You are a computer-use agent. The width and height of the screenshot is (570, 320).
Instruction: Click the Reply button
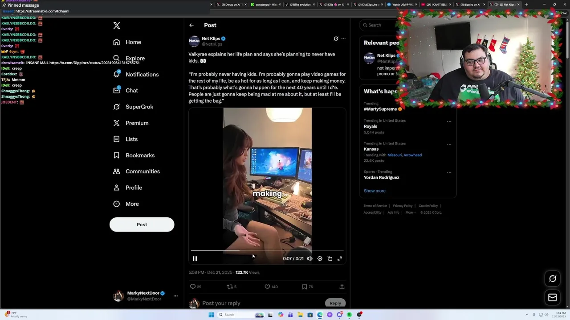pyautogui.click(x=335, y=303)
